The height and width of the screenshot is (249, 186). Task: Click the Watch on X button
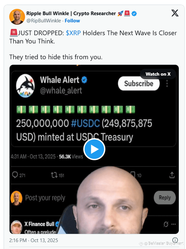pos(158,74)
